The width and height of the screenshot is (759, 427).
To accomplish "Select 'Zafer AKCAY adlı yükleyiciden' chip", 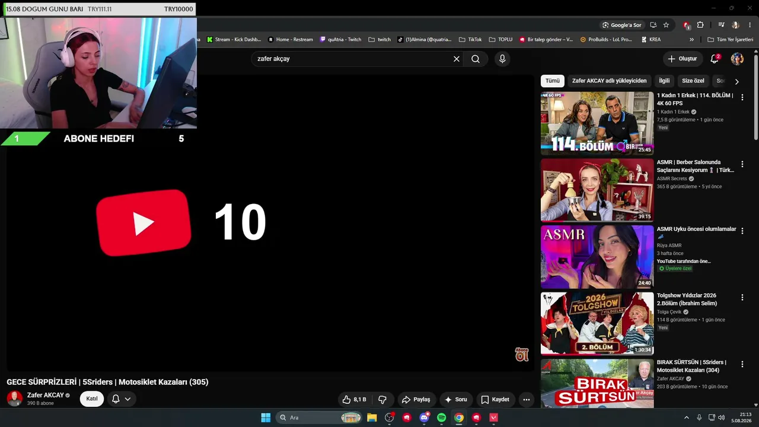I will pyautogui.click(x=609, y=81).
